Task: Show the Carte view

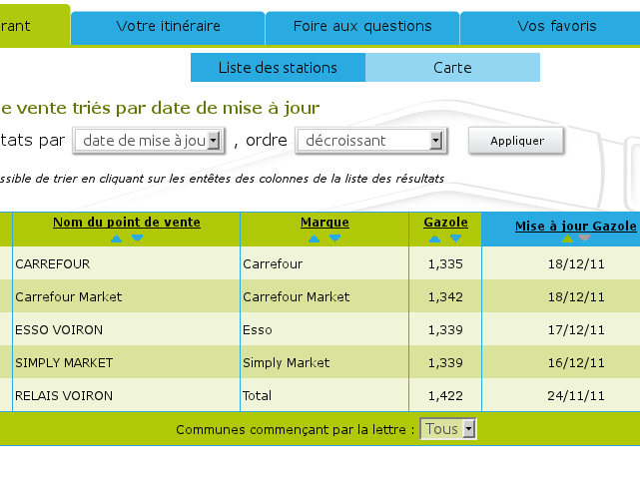Action: [x=452, y=68]
